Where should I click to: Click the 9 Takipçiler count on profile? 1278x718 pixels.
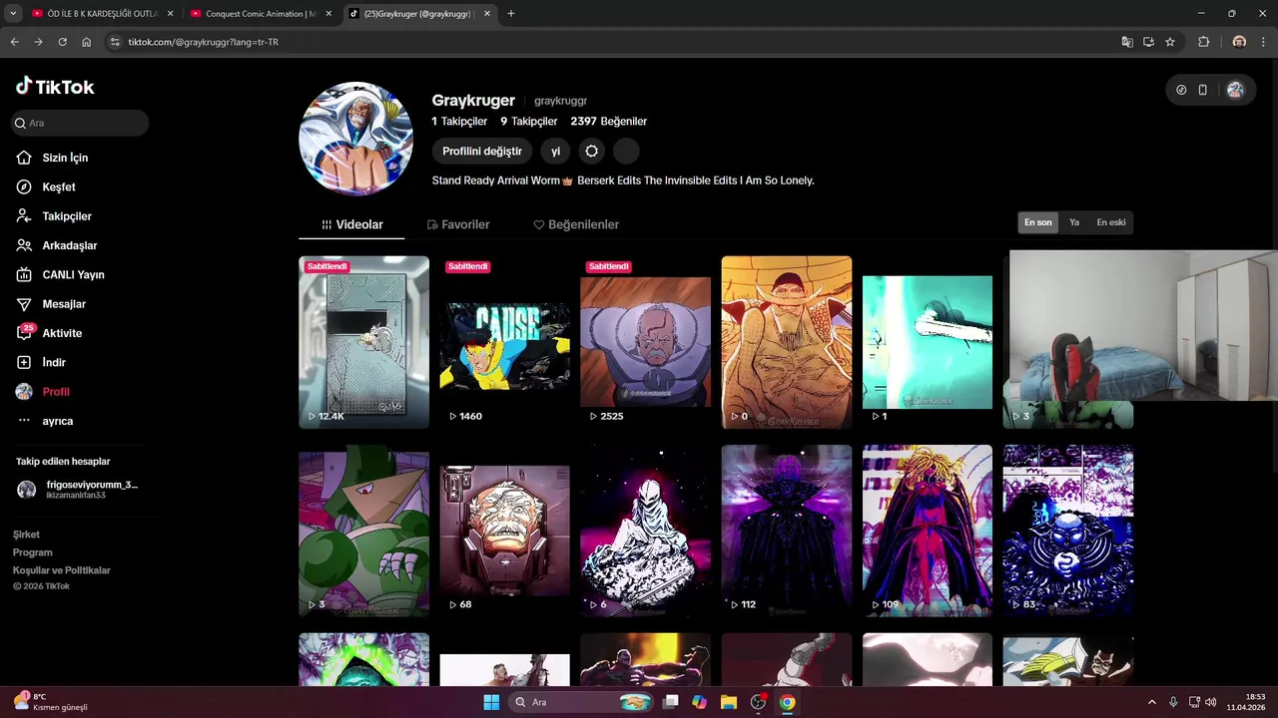(x=529, y=121)
